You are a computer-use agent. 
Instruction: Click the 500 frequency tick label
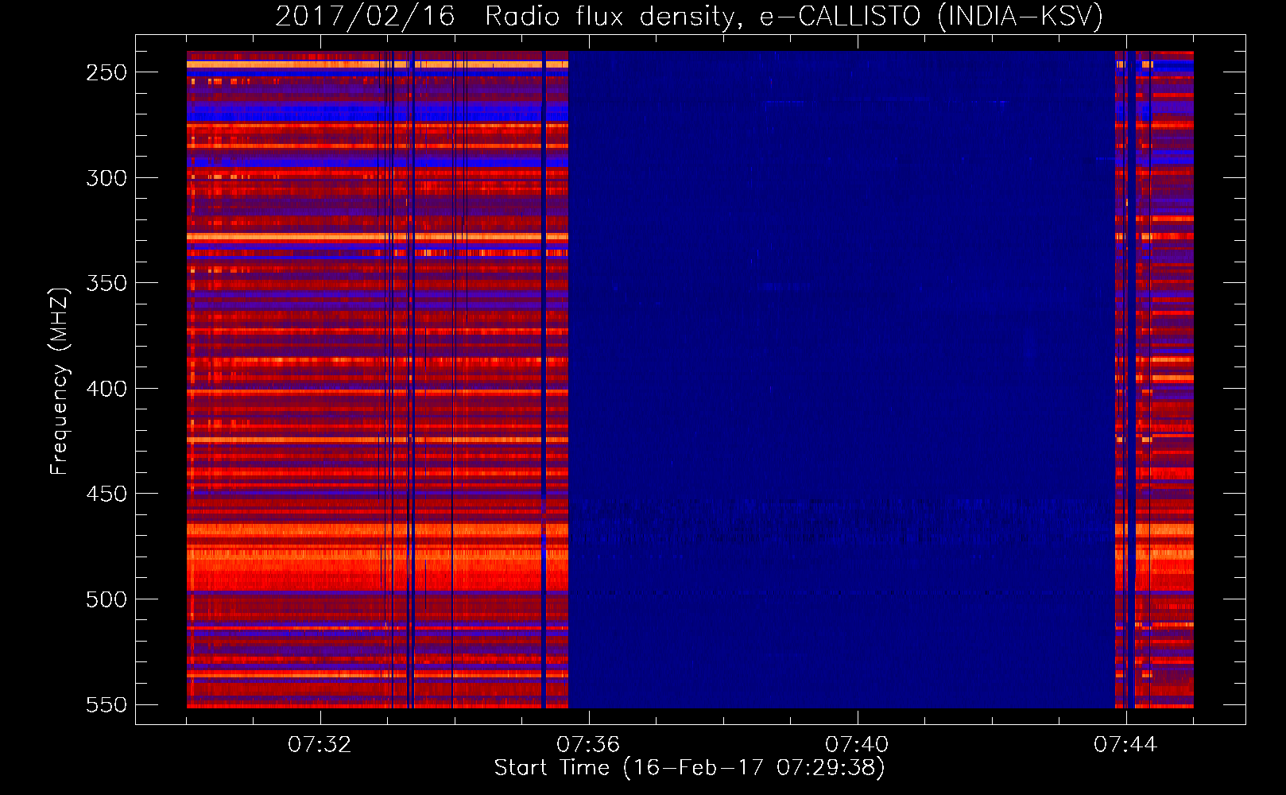(107, 599)
